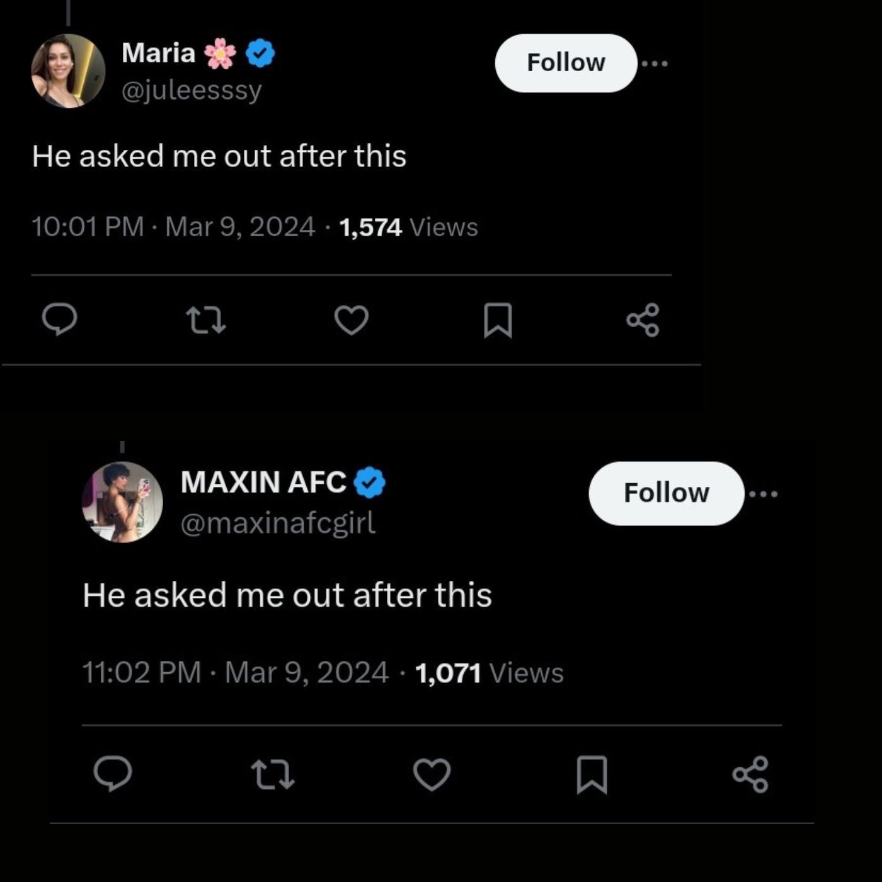The height and width of the screenshot is (882, 882).
Task: Bookmark Maria's tweet
Action: click(x=498, y=320)
